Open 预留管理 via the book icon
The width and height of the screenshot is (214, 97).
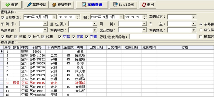54,5
